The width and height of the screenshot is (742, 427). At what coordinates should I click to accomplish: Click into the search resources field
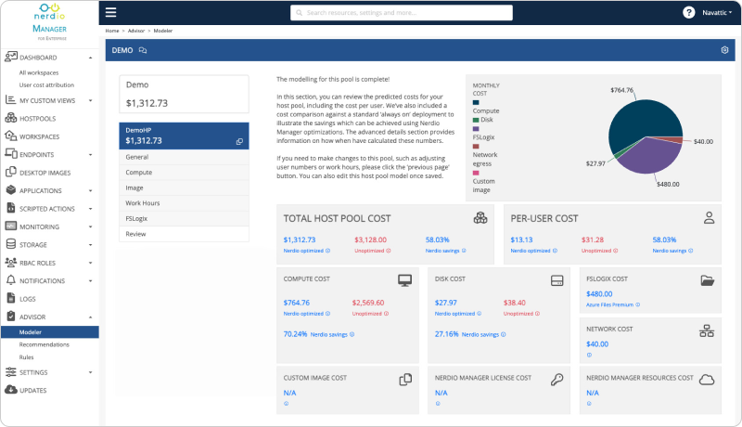pyautogui.click(x=402, y=13)
